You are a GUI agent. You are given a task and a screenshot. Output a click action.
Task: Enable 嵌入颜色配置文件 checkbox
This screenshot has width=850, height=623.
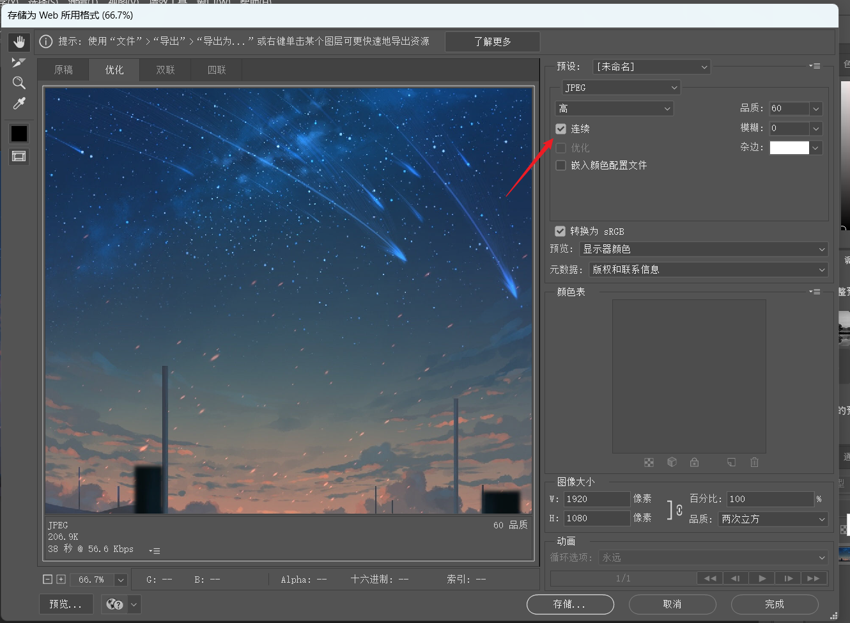(561, 166)
